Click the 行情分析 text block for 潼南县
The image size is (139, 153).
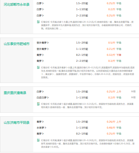point(87,106)
